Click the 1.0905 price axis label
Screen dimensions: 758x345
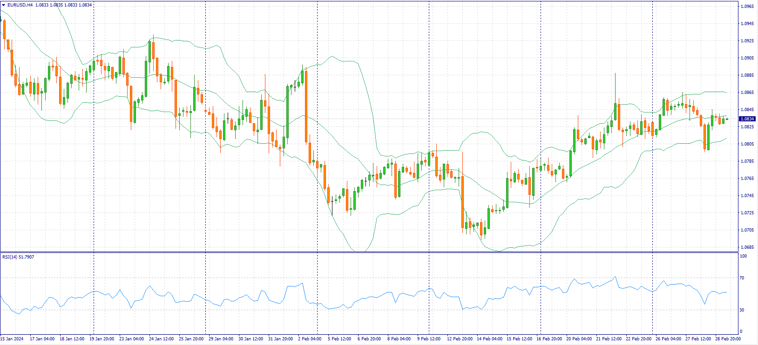747,58
